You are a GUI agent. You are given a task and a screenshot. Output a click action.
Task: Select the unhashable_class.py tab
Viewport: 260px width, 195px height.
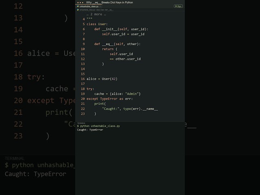[x=89, y=6]
